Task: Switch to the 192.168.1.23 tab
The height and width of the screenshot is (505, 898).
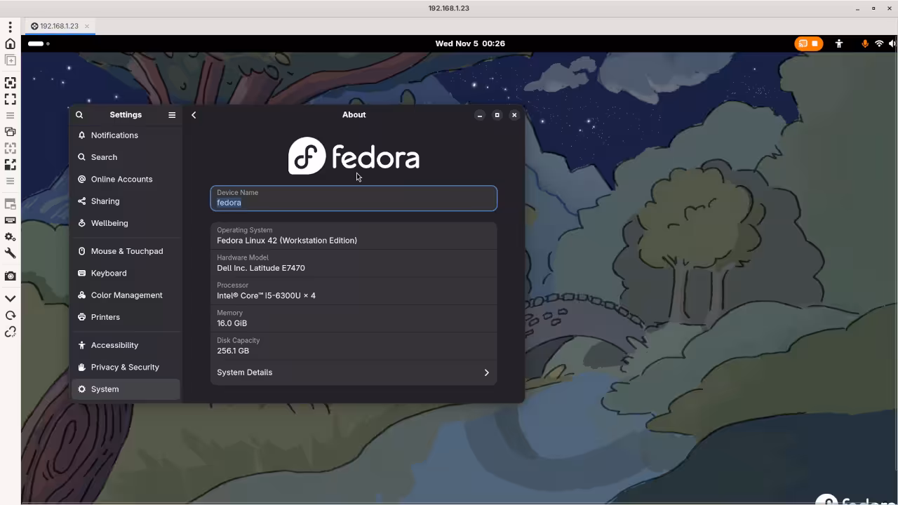Action: [x=60, y=25]
